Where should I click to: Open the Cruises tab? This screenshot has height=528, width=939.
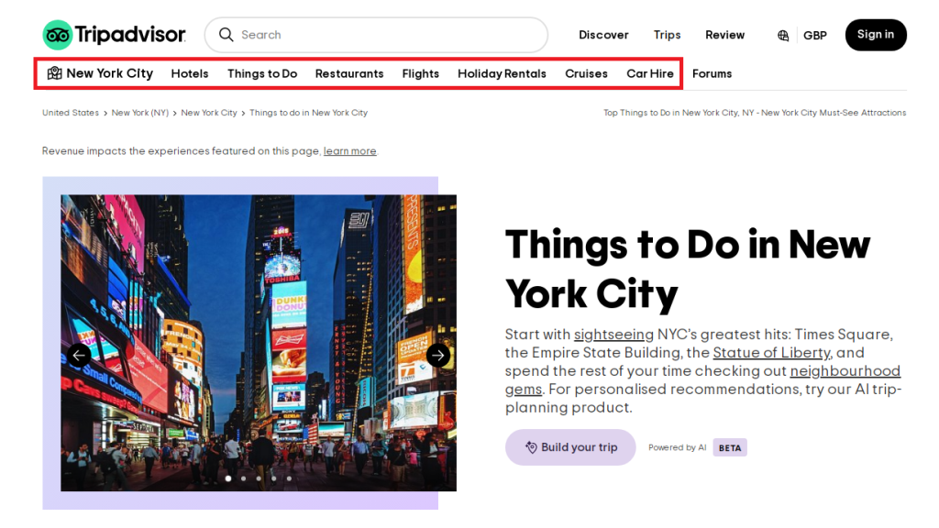586,73
